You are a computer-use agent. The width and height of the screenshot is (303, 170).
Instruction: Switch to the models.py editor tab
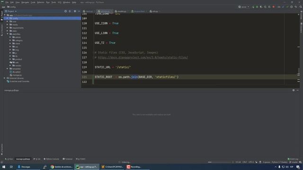[121, 11]
